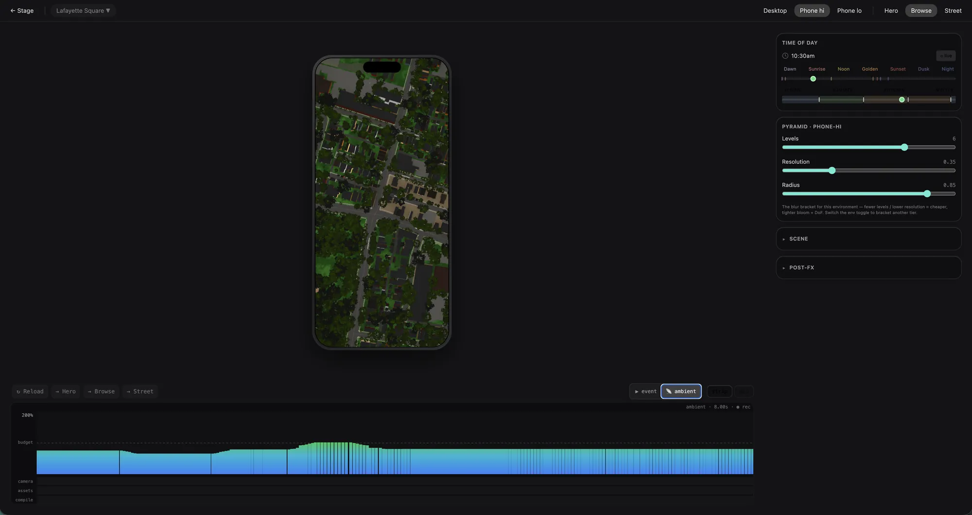Select the Sunset time preset
This screenshot has width=972, height=515.
[x=898, y=69]
